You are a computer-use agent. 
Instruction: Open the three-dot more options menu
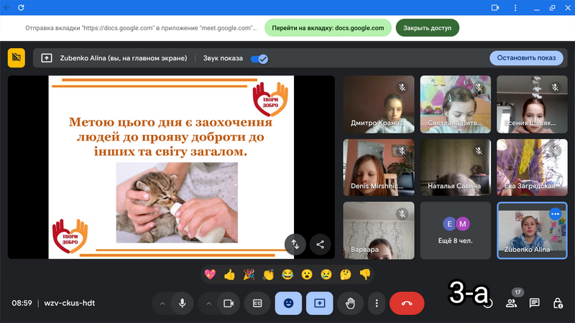click(377, 303)
